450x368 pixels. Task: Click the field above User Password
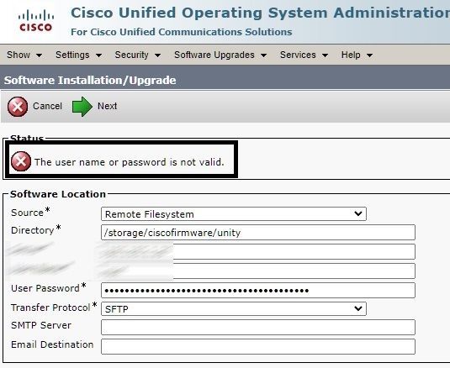[258, 271]
